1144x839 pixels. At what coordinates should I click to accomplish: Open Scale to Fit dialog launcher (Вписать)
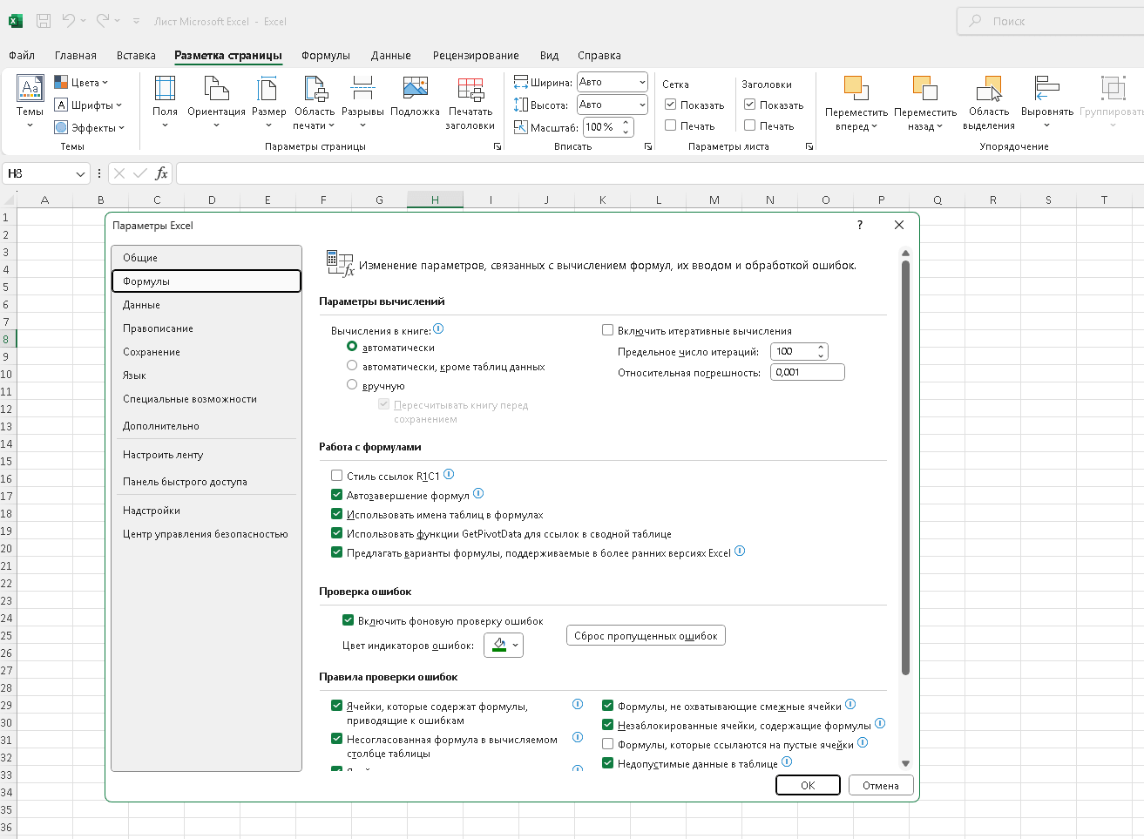(x=648, y=146)
